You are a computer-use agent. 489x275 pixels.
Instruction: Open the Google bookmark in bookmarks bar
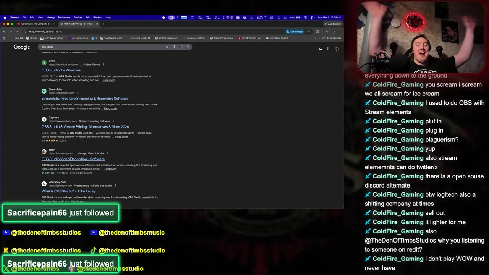coord(32,38)
